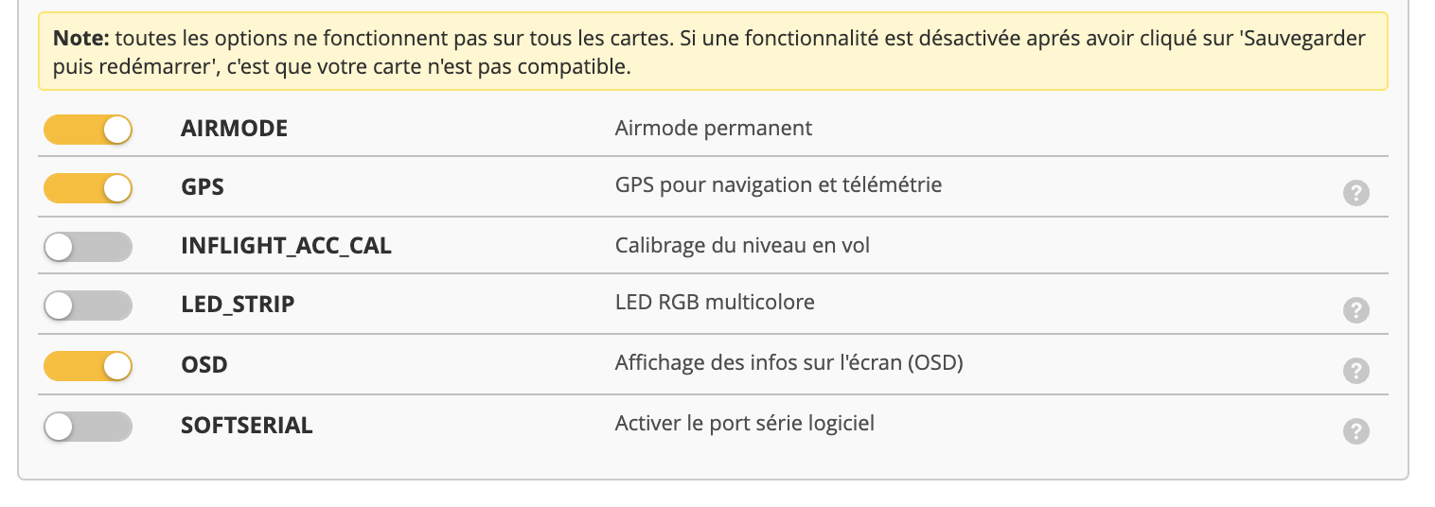Open help icon for the GPS feature
Screen dimensions: 1435x507
click(x=1355, y=194)
